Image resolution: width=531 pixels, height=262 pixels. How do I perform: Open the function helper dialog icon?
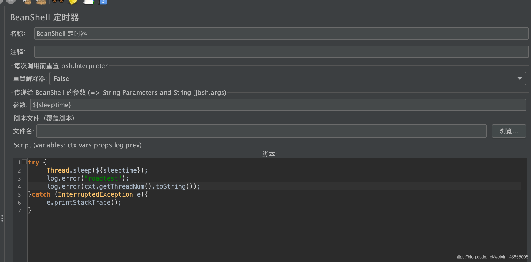coord(88,2)
